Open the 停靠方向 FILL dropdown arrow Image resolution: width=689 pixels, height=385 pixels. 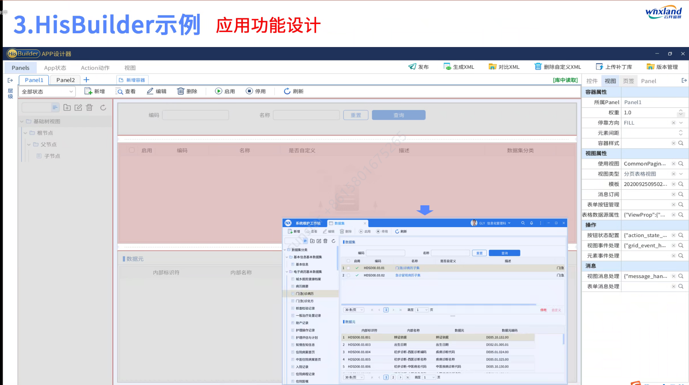pyautogui.click(x=681, y=123)
